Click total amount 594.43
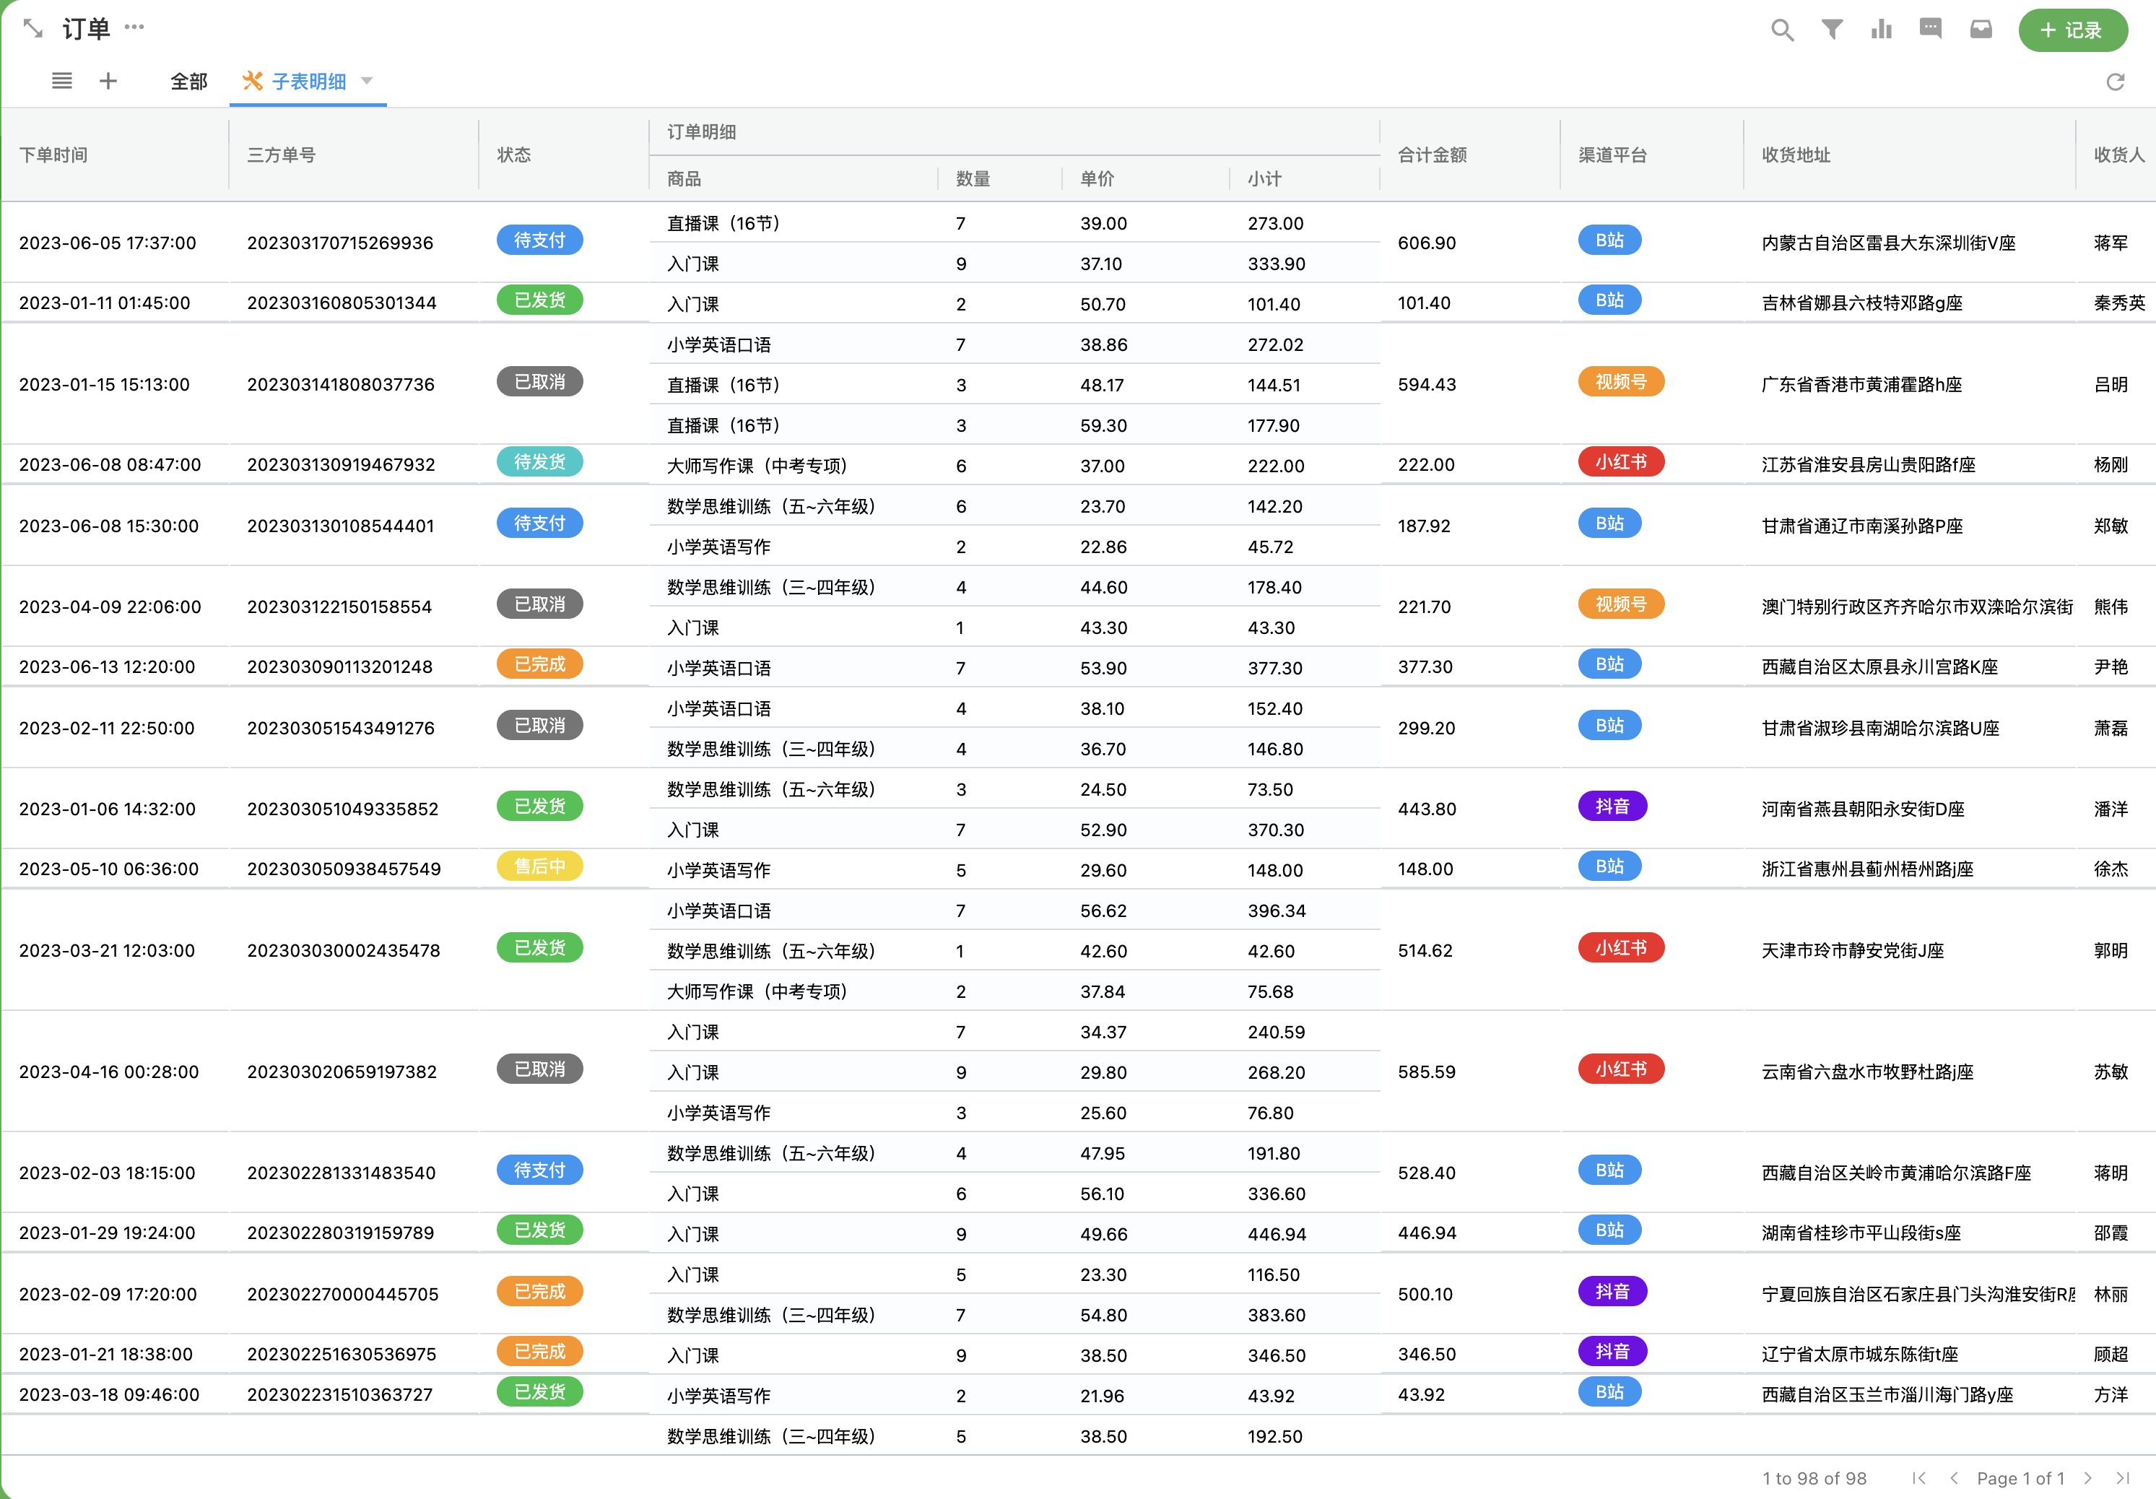The height and width of the screenshot is (1499, 2156). 1426,385
